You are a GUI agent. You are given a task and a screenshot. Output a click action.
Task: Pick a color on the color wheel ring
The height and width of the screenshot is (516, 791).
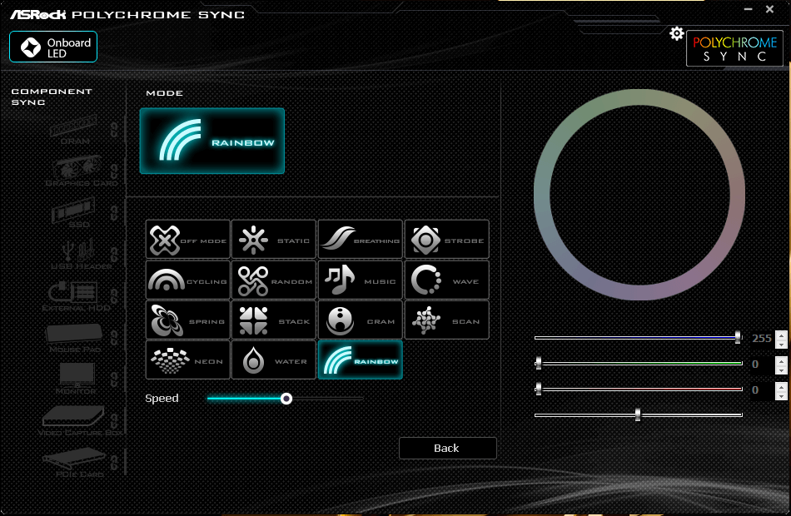click(x=639, y=98)
